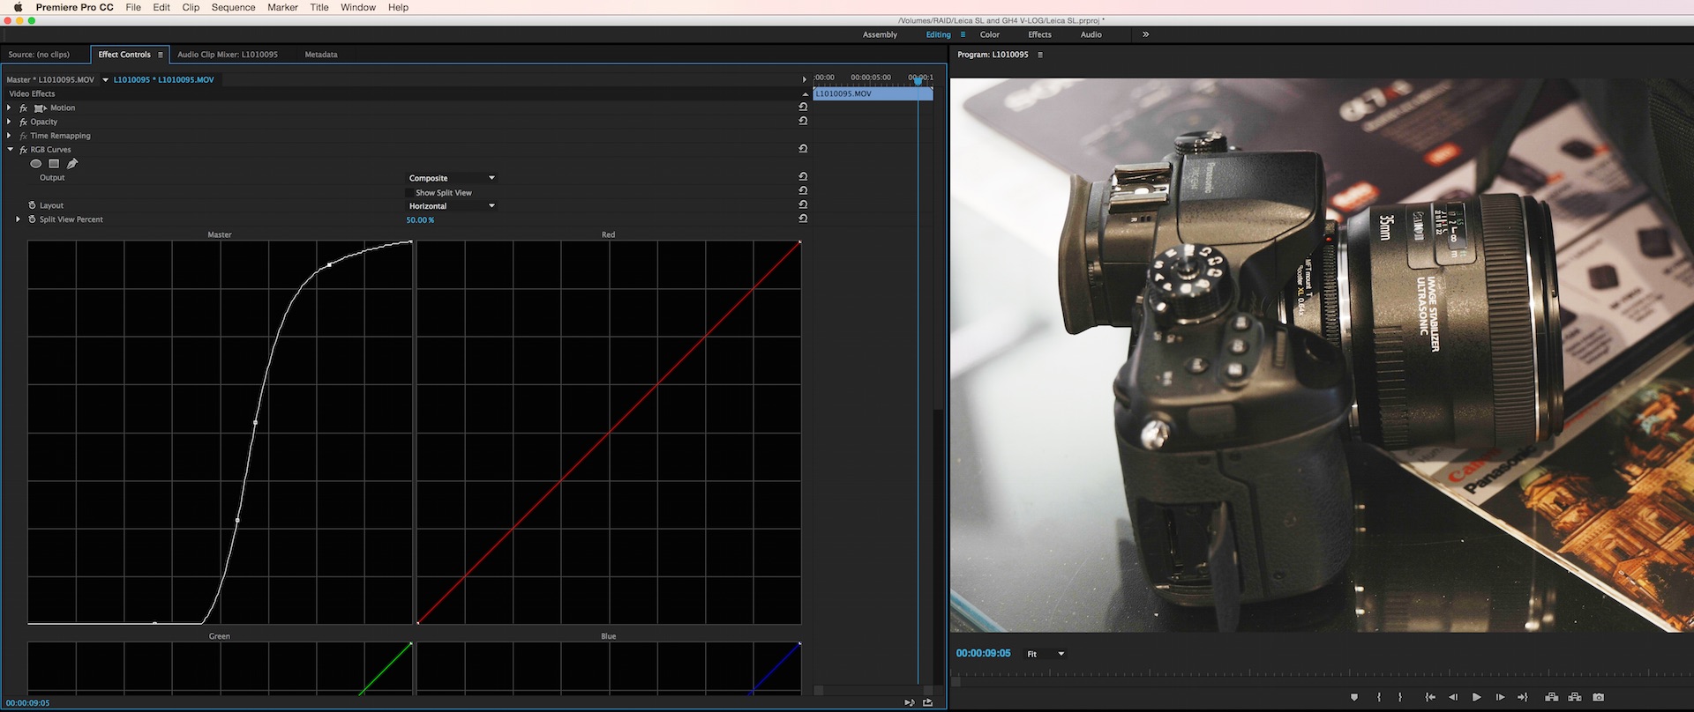Click the Extract button
1694x712 pixels.
click(x=1575, y=697)
